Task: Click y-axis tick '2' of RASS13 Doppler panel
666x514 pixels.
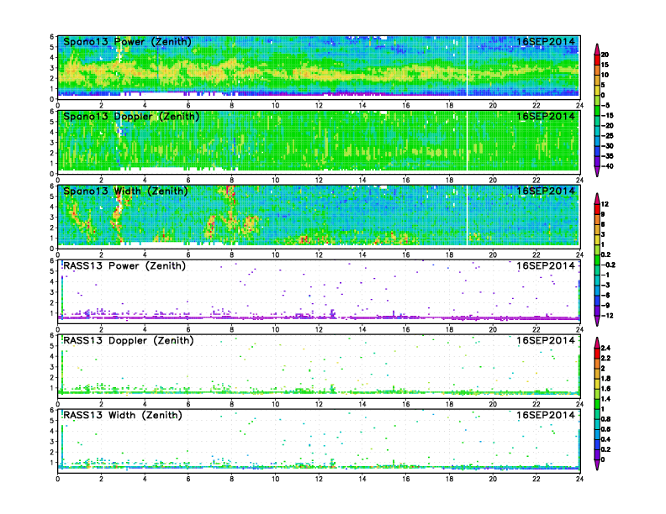Action: 52,377
